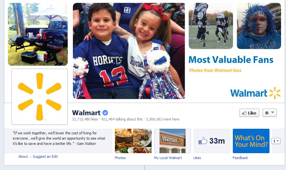The image size is (286, 170).
Task: Open the Photos app thumbnail
Action: (133, 141)
